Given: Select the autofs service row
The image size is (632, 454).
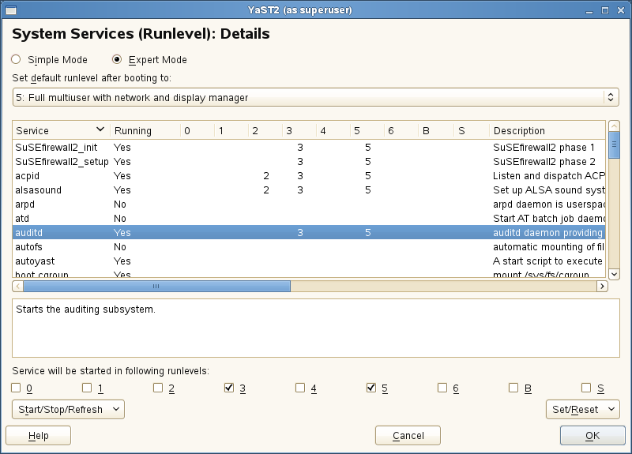Looking at the screenshot, I should 309,247.
